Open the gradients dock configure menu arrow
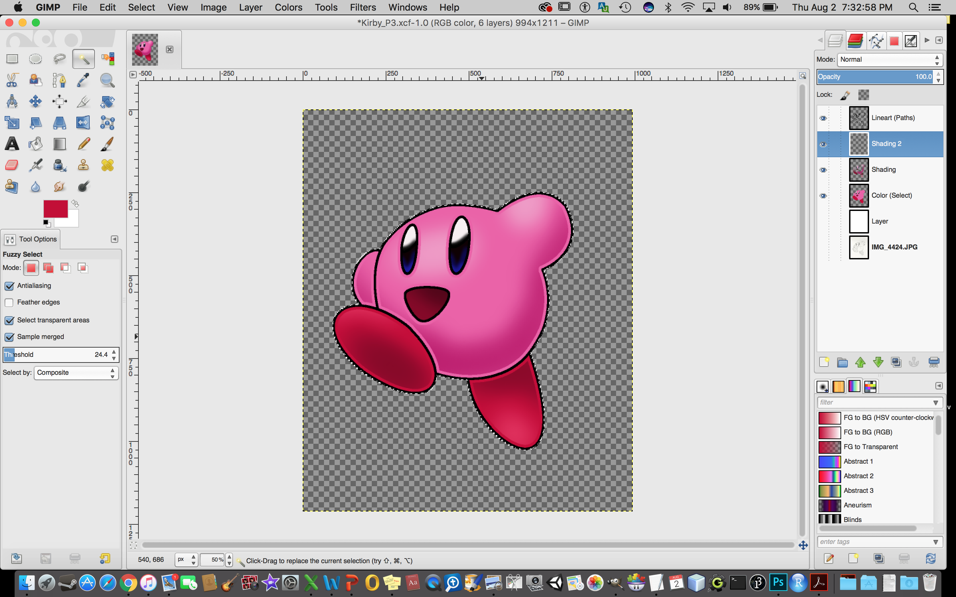Image resolution: width=956 pixels, height=597 pixels. pyautogui.click(x=939, y=386)
